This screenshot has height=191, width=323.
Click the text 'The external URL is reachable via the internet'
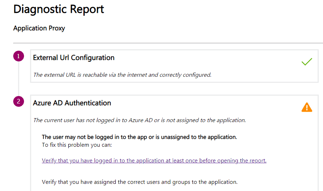tap(91, 75)
